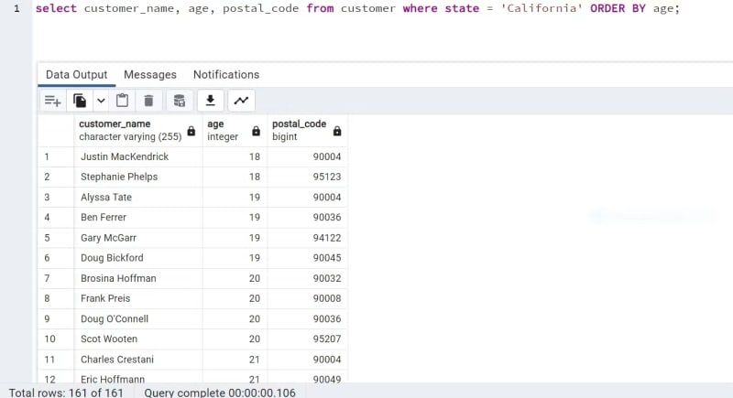
Task: Click the Add row toolbar icon
Action: [x=52, y=101]
